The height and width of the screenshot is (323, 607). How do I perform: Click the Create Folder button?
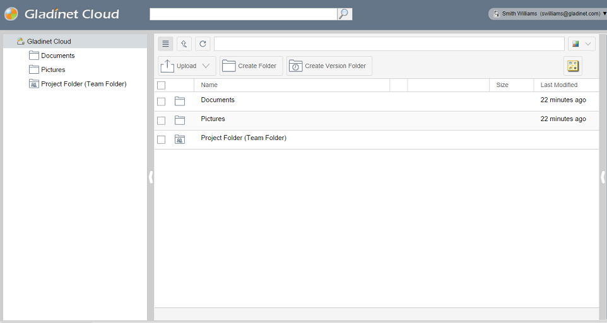[x=251, y=66]
